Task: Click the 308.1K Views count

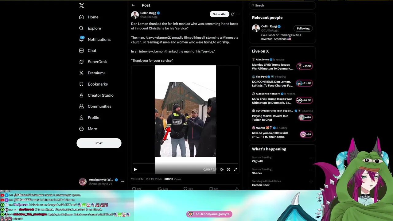Action: pyautogui.click(x=173, y=179)
